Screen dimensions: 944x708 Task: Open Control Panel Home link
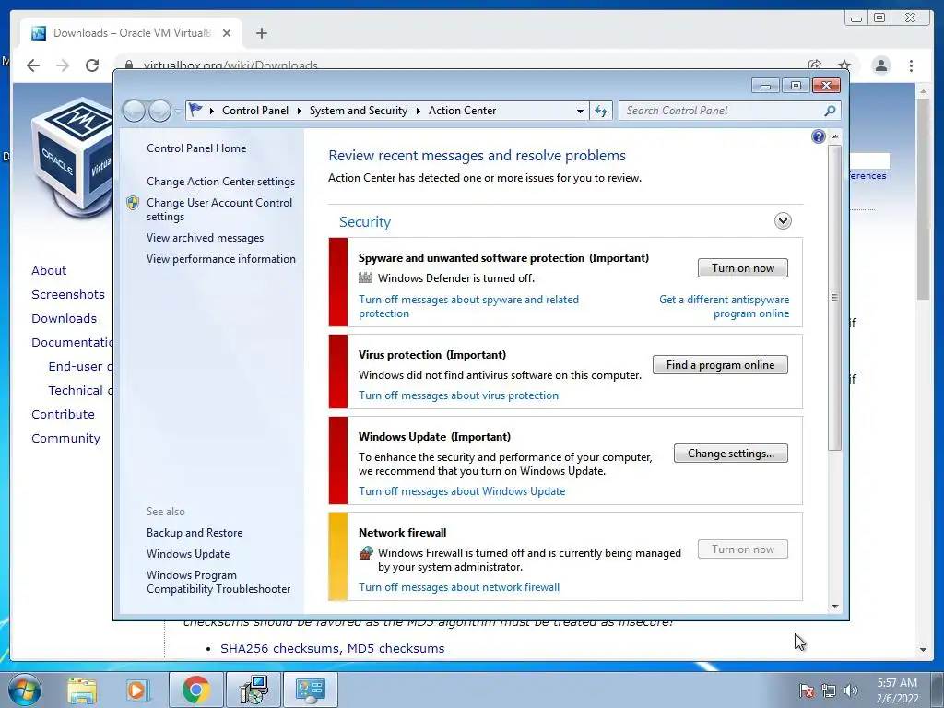[196, 148]
